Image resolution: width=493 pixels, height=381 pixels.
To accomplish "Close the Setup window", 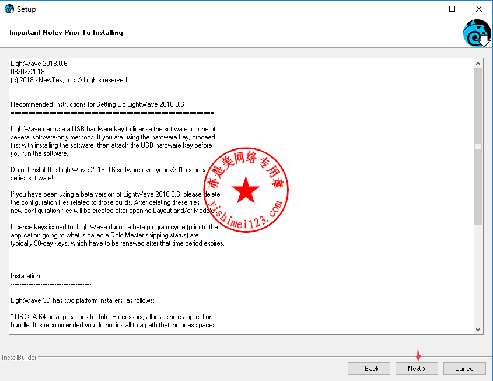I will tap(478, 9).
